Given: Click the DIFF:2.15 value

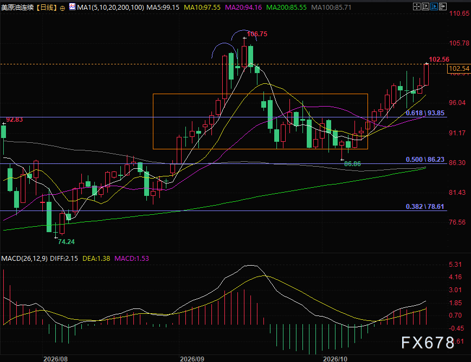Looking at the screenshot, I should click(x=64, y=259).
